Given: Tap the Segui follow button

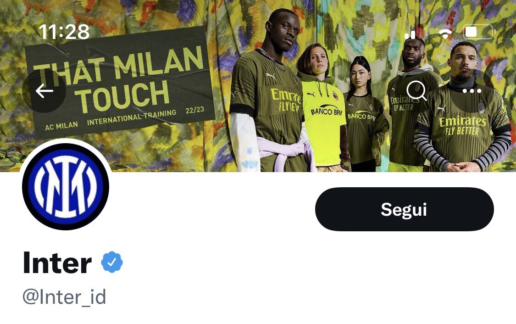Looking at the screenshot, I should pos(405,209).
